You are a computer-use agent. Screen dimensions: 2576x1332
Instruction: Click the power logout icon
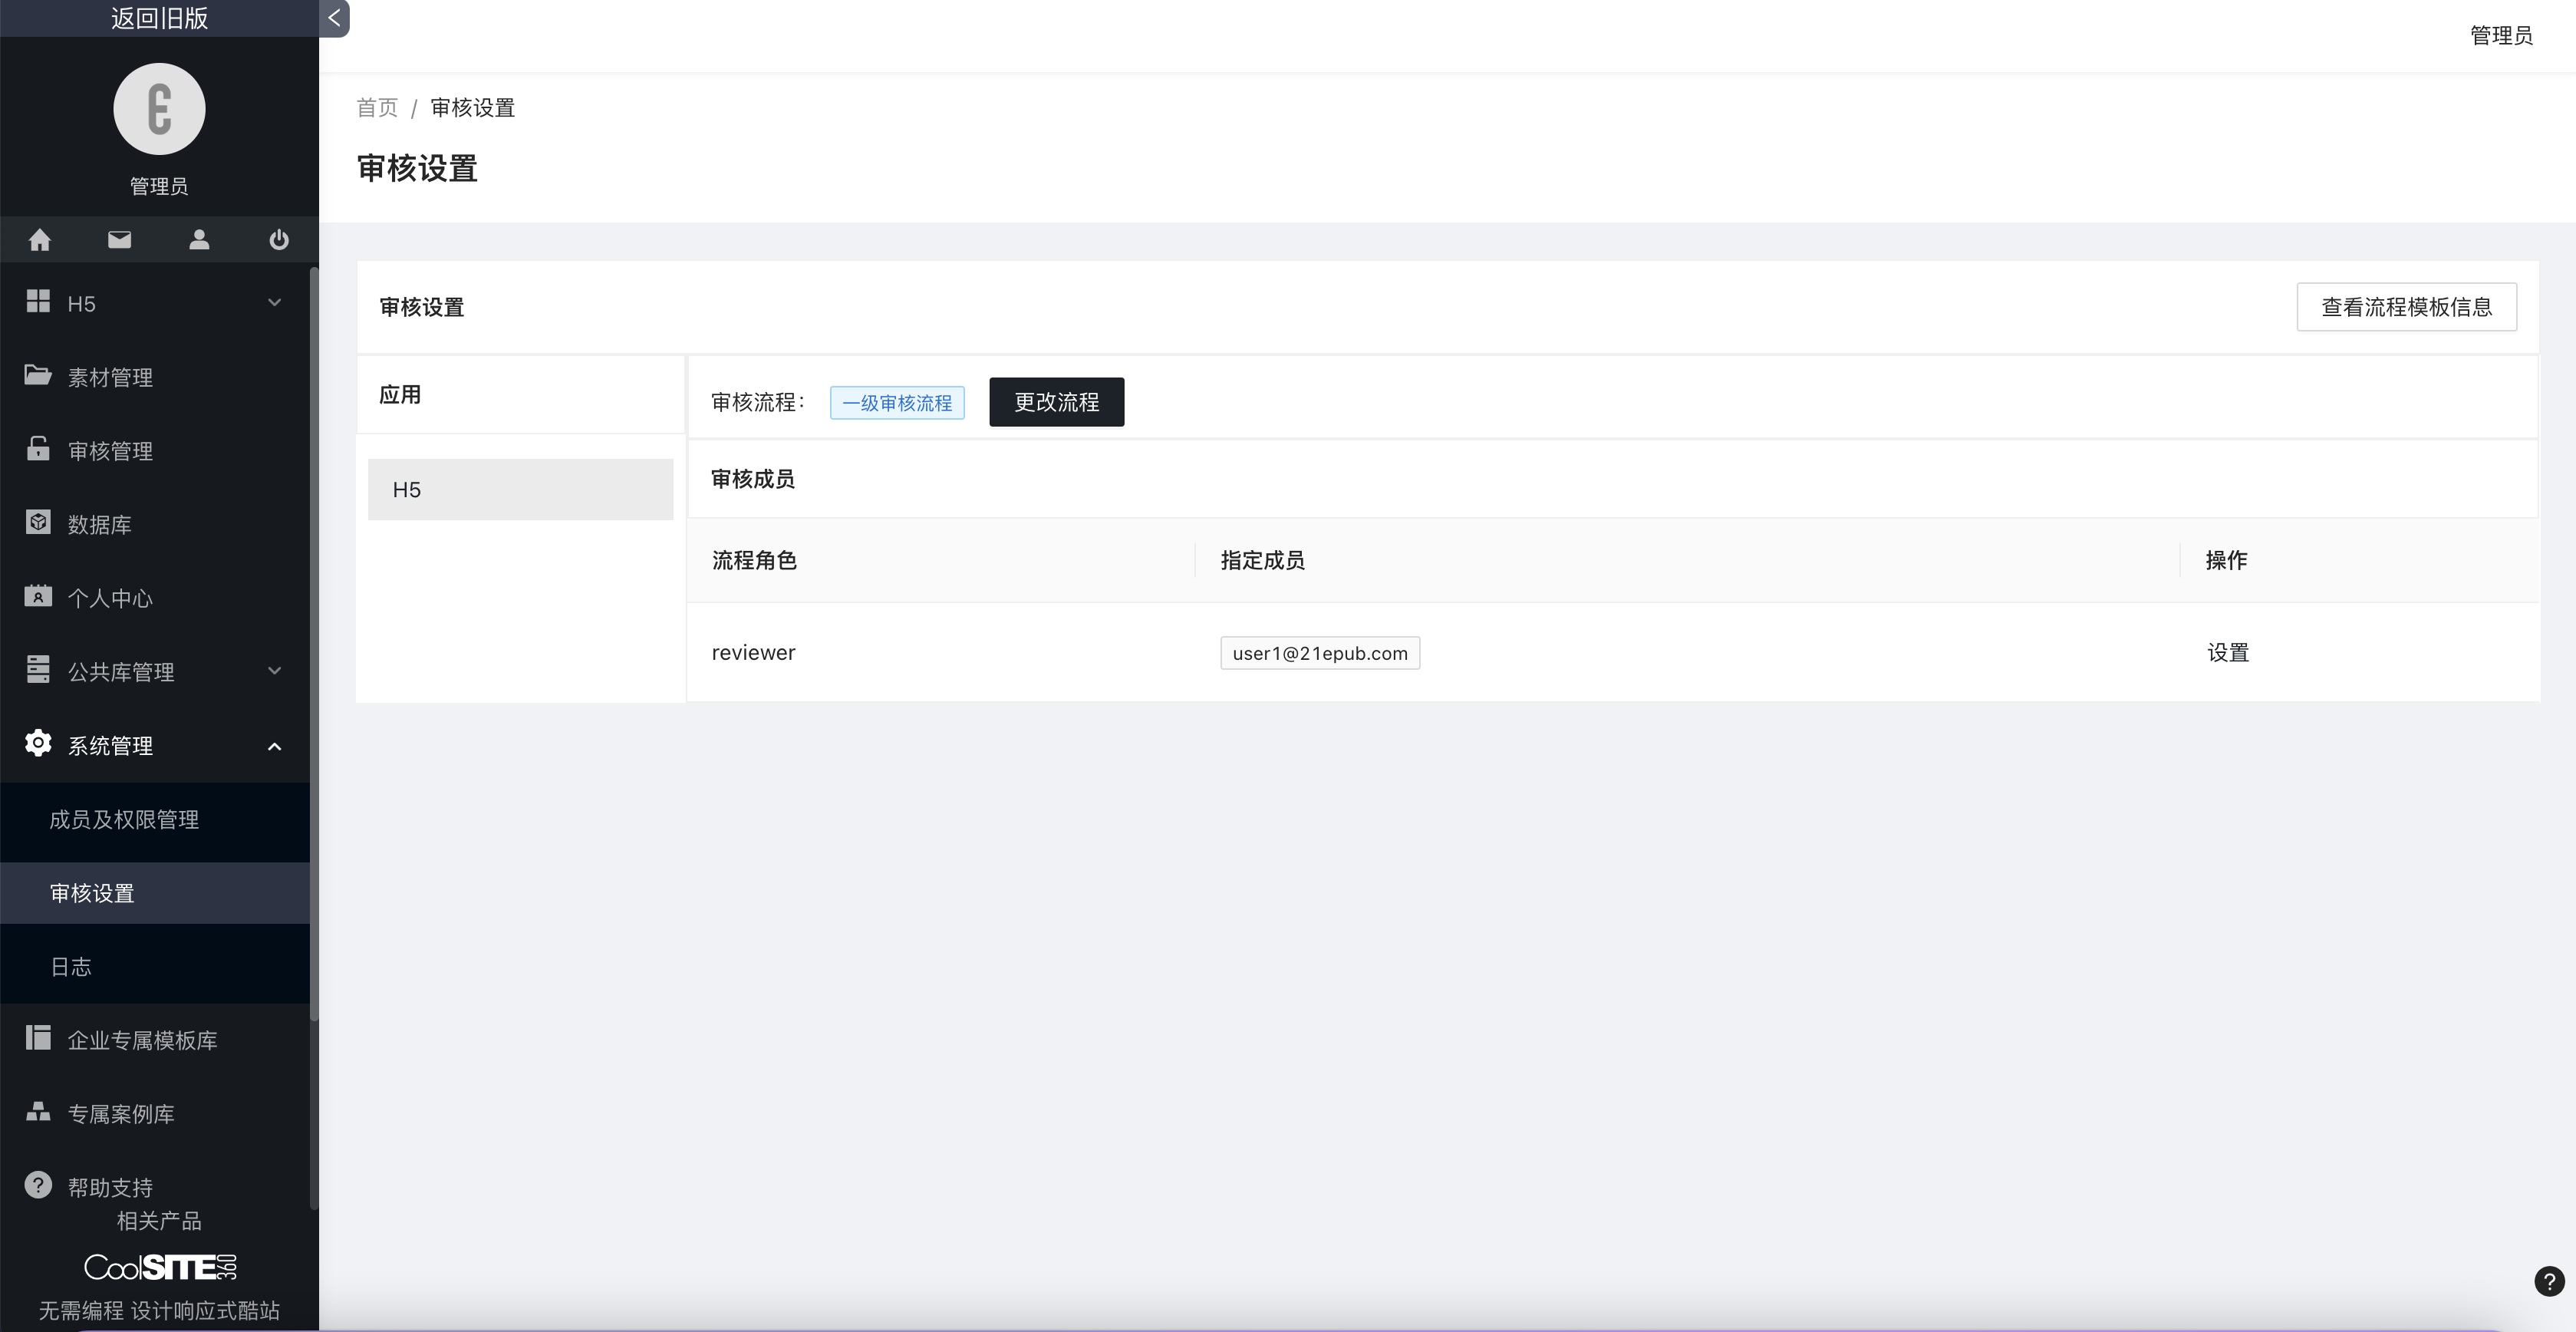279,240
